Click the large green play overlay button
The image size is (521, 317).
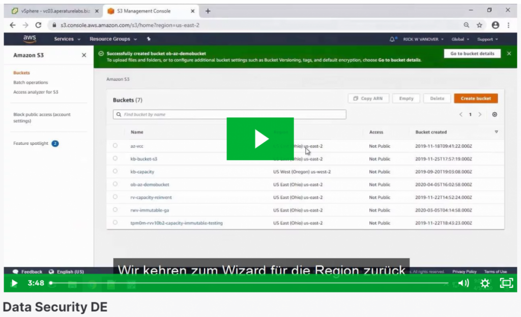tap(260, 139)
